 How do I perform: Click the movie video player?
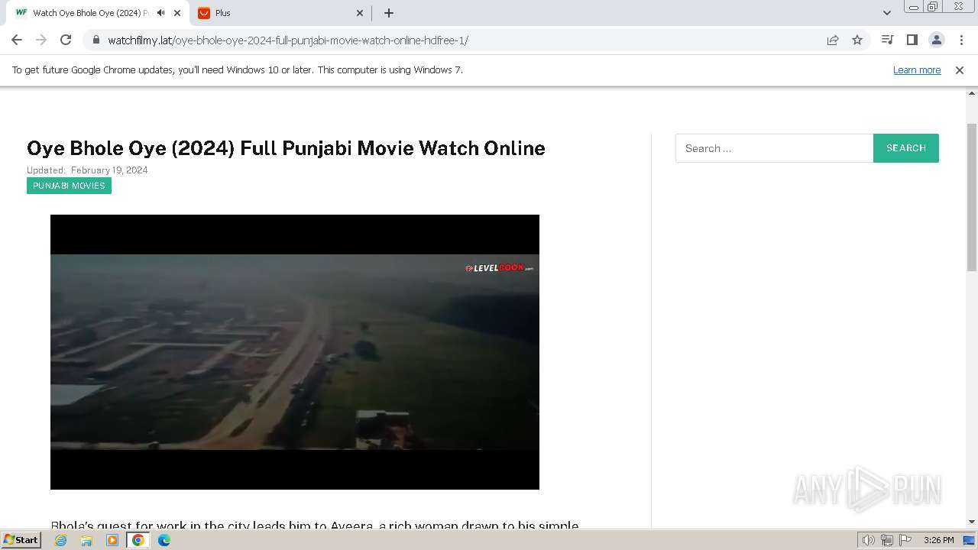coord(295,352)
